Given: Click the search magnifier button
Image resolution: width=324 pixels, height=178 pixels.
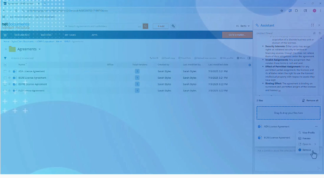Looking at the screenshot, I should [x=146, y=26].
